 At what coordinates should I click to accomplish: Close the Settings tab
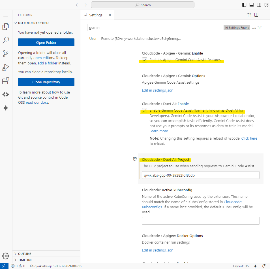coord(110,15)
